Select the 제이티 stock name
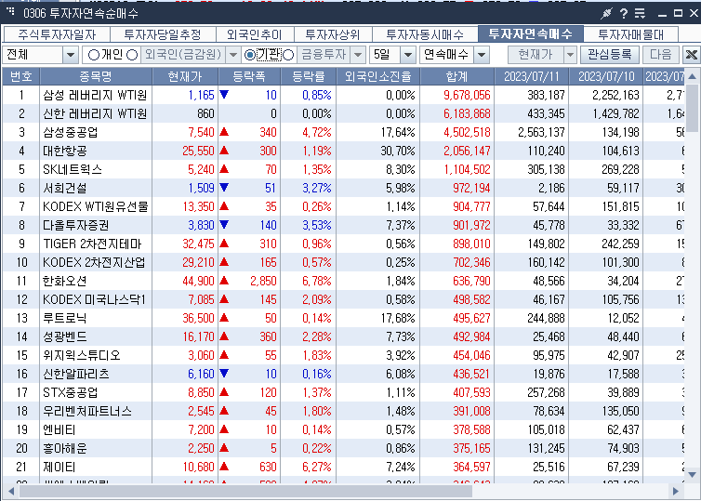 (59, 467)
